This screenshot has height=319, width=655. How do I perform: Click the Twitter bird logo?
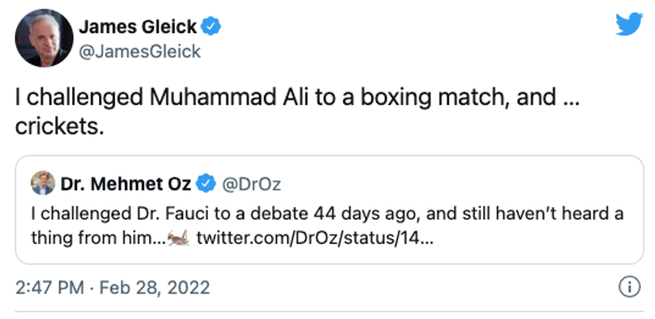click(x=628, y=25)
